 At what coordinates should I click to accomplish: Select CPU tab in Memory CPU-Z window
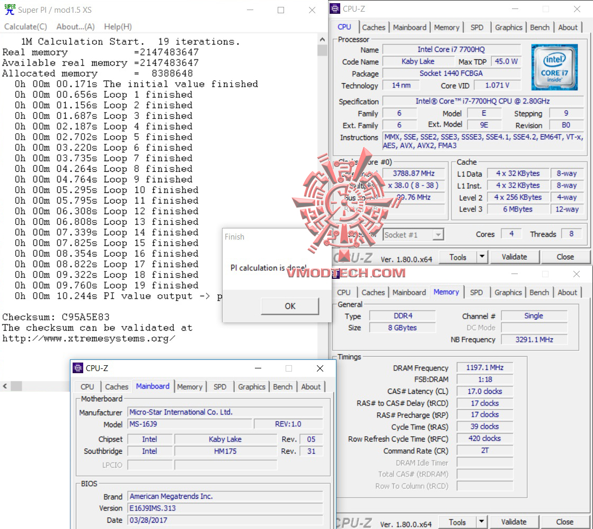point(343,293)
